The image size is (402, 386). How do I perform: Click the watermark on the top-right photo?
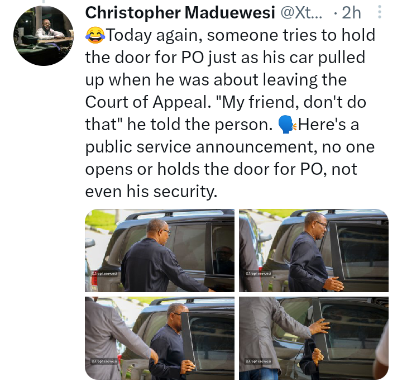click(259, 273)
